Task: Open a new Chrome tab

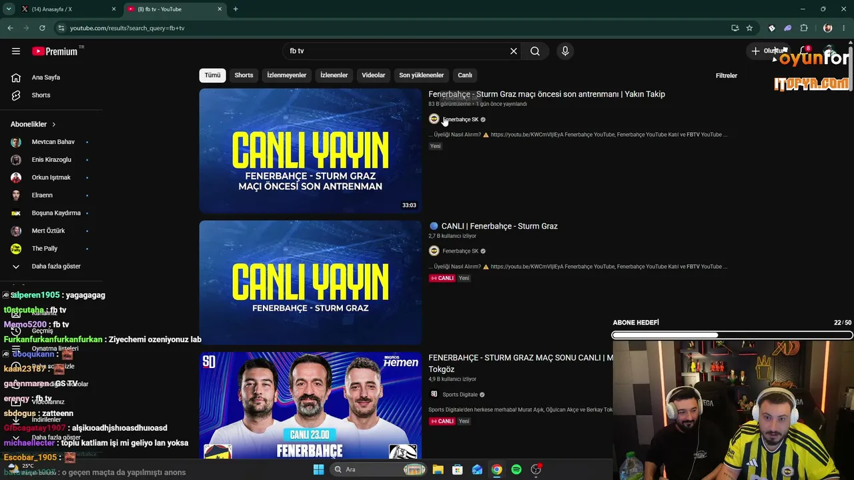Action: [236, 9]
